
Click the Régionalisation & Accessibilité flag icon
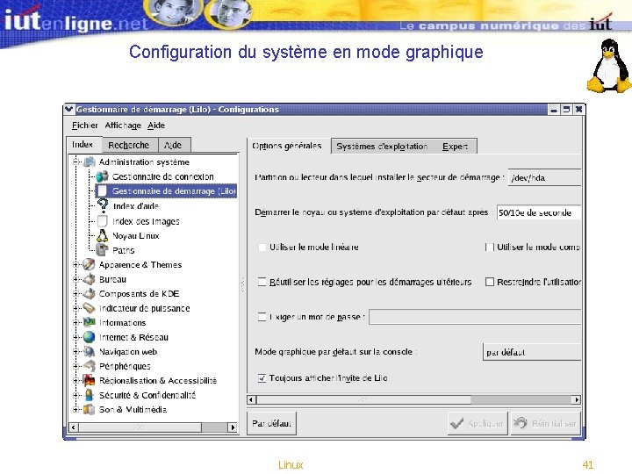click(x=89, y=380)
